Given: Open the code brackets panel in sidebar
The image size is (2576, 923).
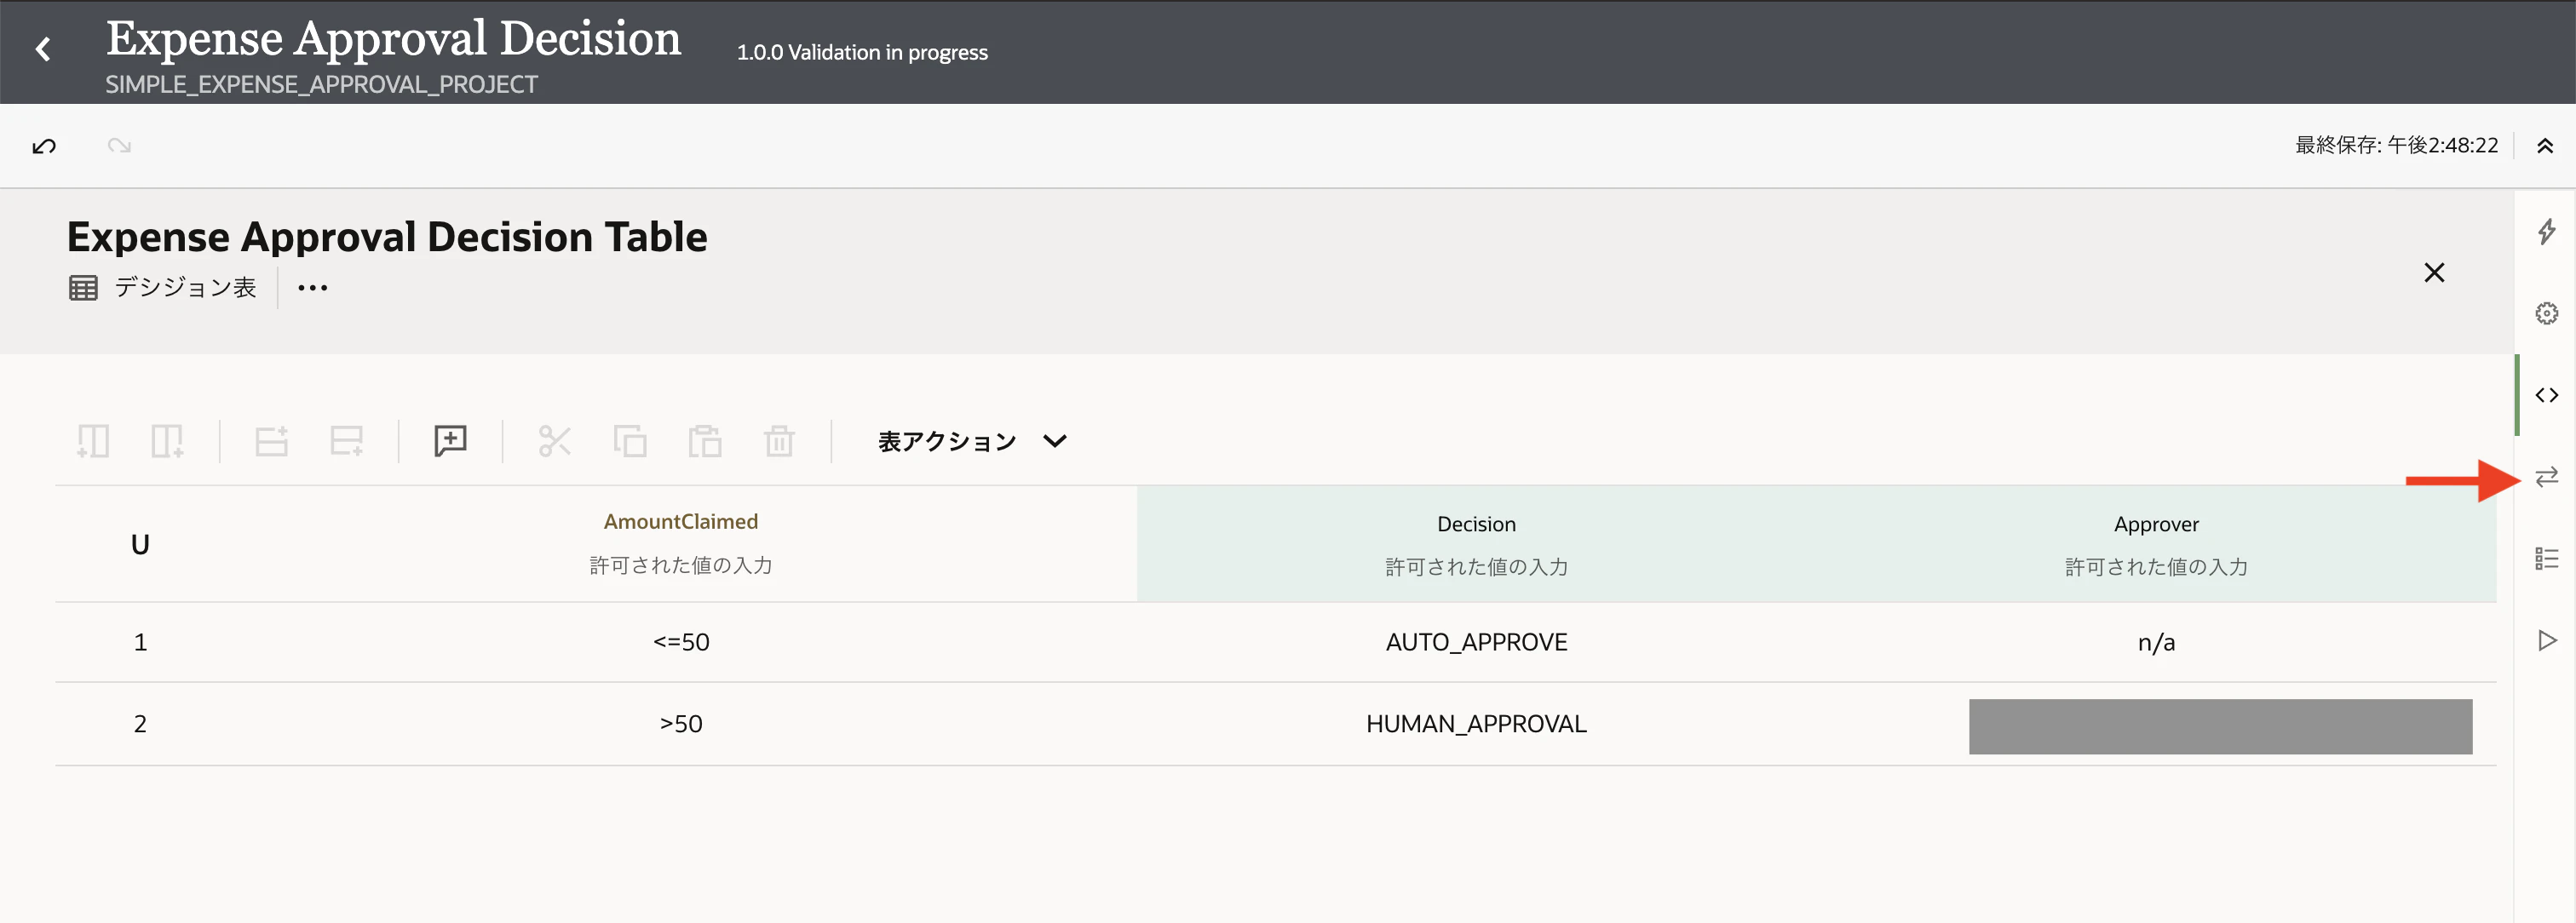Looking at the screenshot, I should (x=2546, y=395).
